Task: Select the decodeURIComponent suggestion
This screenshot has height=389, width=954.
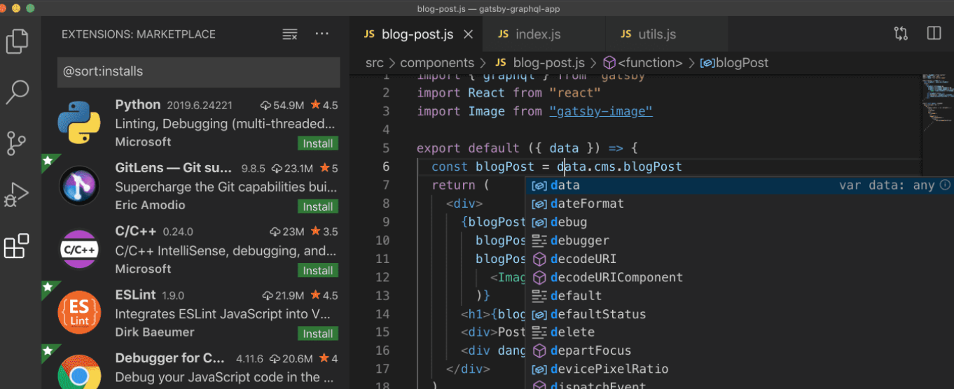Action: (x=740, y=277)
